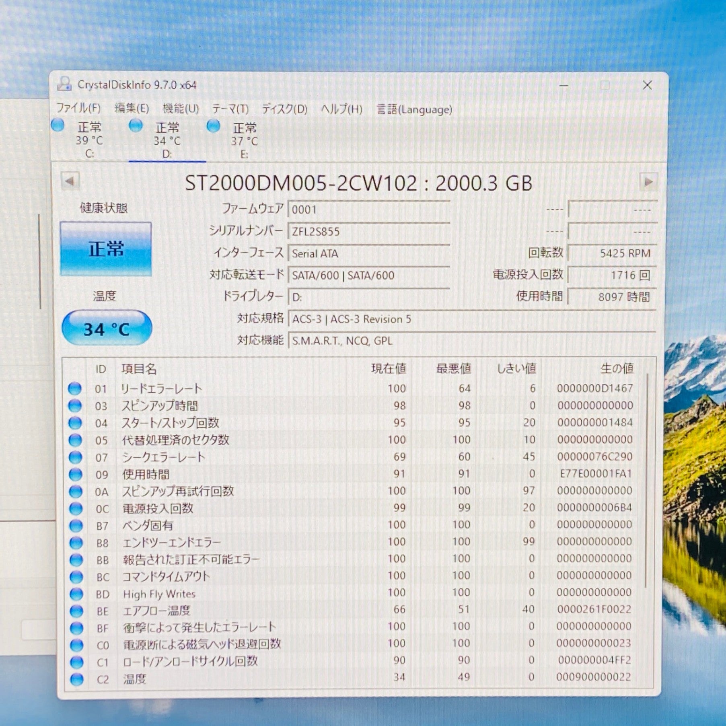This screenshot has height=726, width=726.
Task: Click the 34 °C temperature button
Action: [x=107, y=329]
